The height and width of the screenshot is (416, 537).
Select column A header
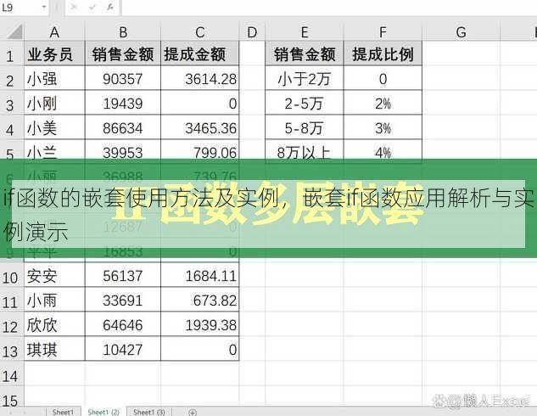pyautogui.click(x=54, y=32)
